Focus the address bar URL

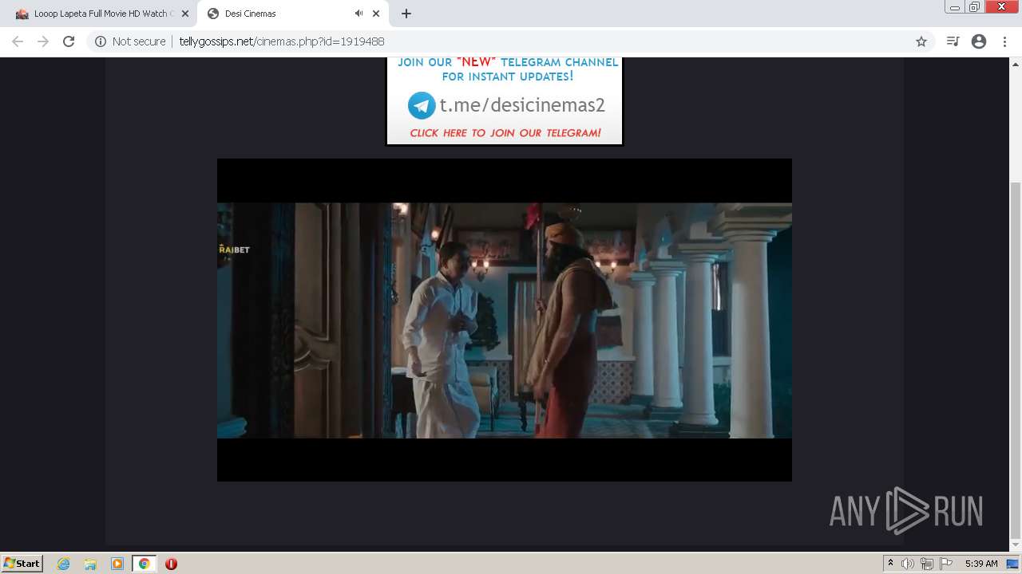(x=281, y=41)
